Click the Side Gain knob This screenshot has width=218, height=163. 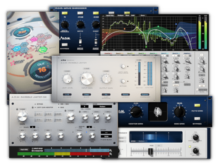pyautogui.click(x=179, y=111)
